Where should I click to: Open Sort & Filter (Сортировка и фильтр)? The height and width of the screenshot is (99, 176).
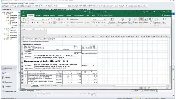(x=157, y=21)
